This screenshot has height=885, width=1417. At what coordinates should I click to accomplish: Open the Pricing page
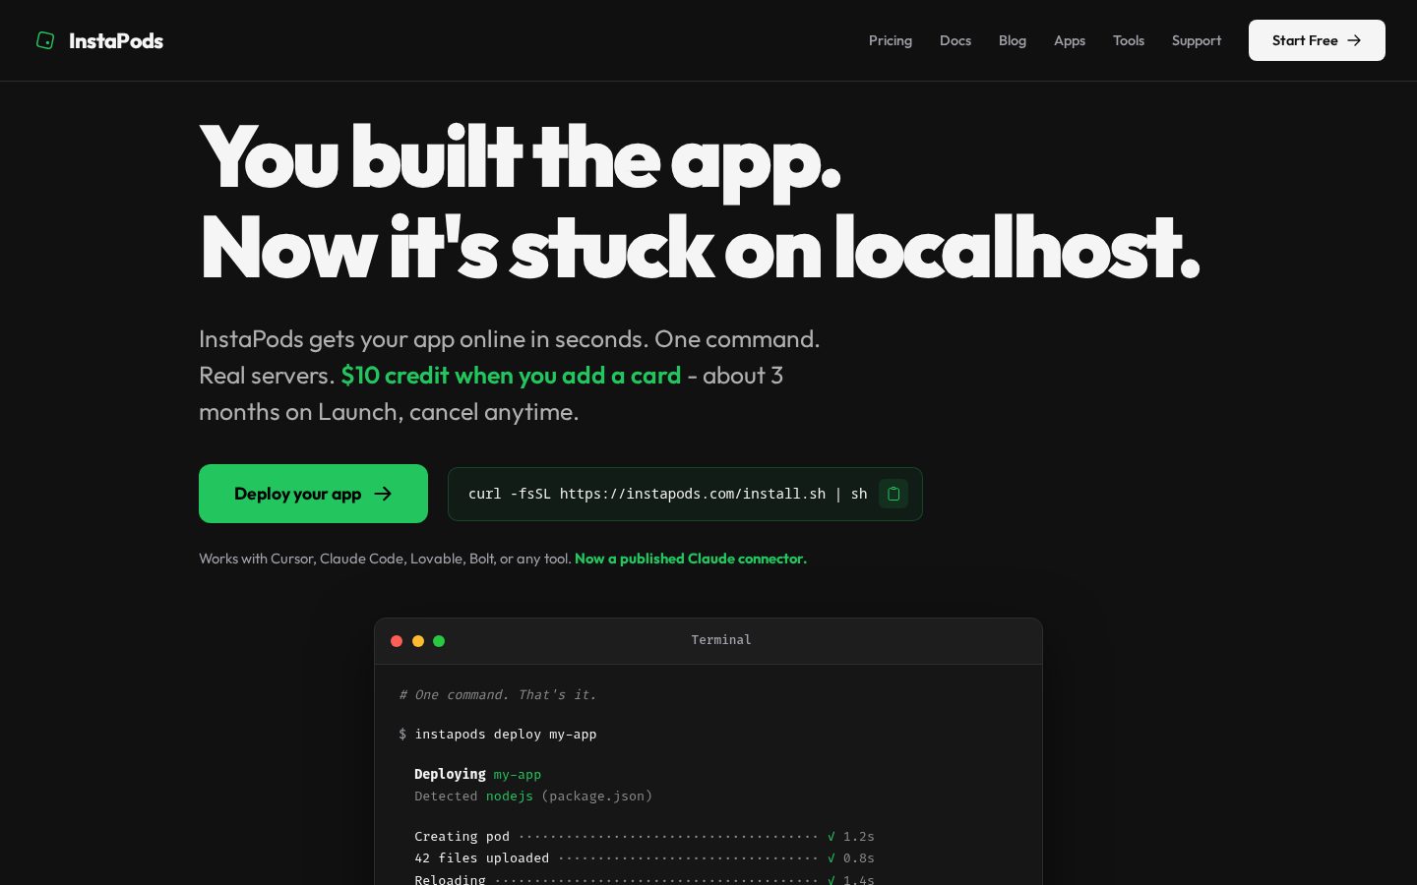click(891, 40)
